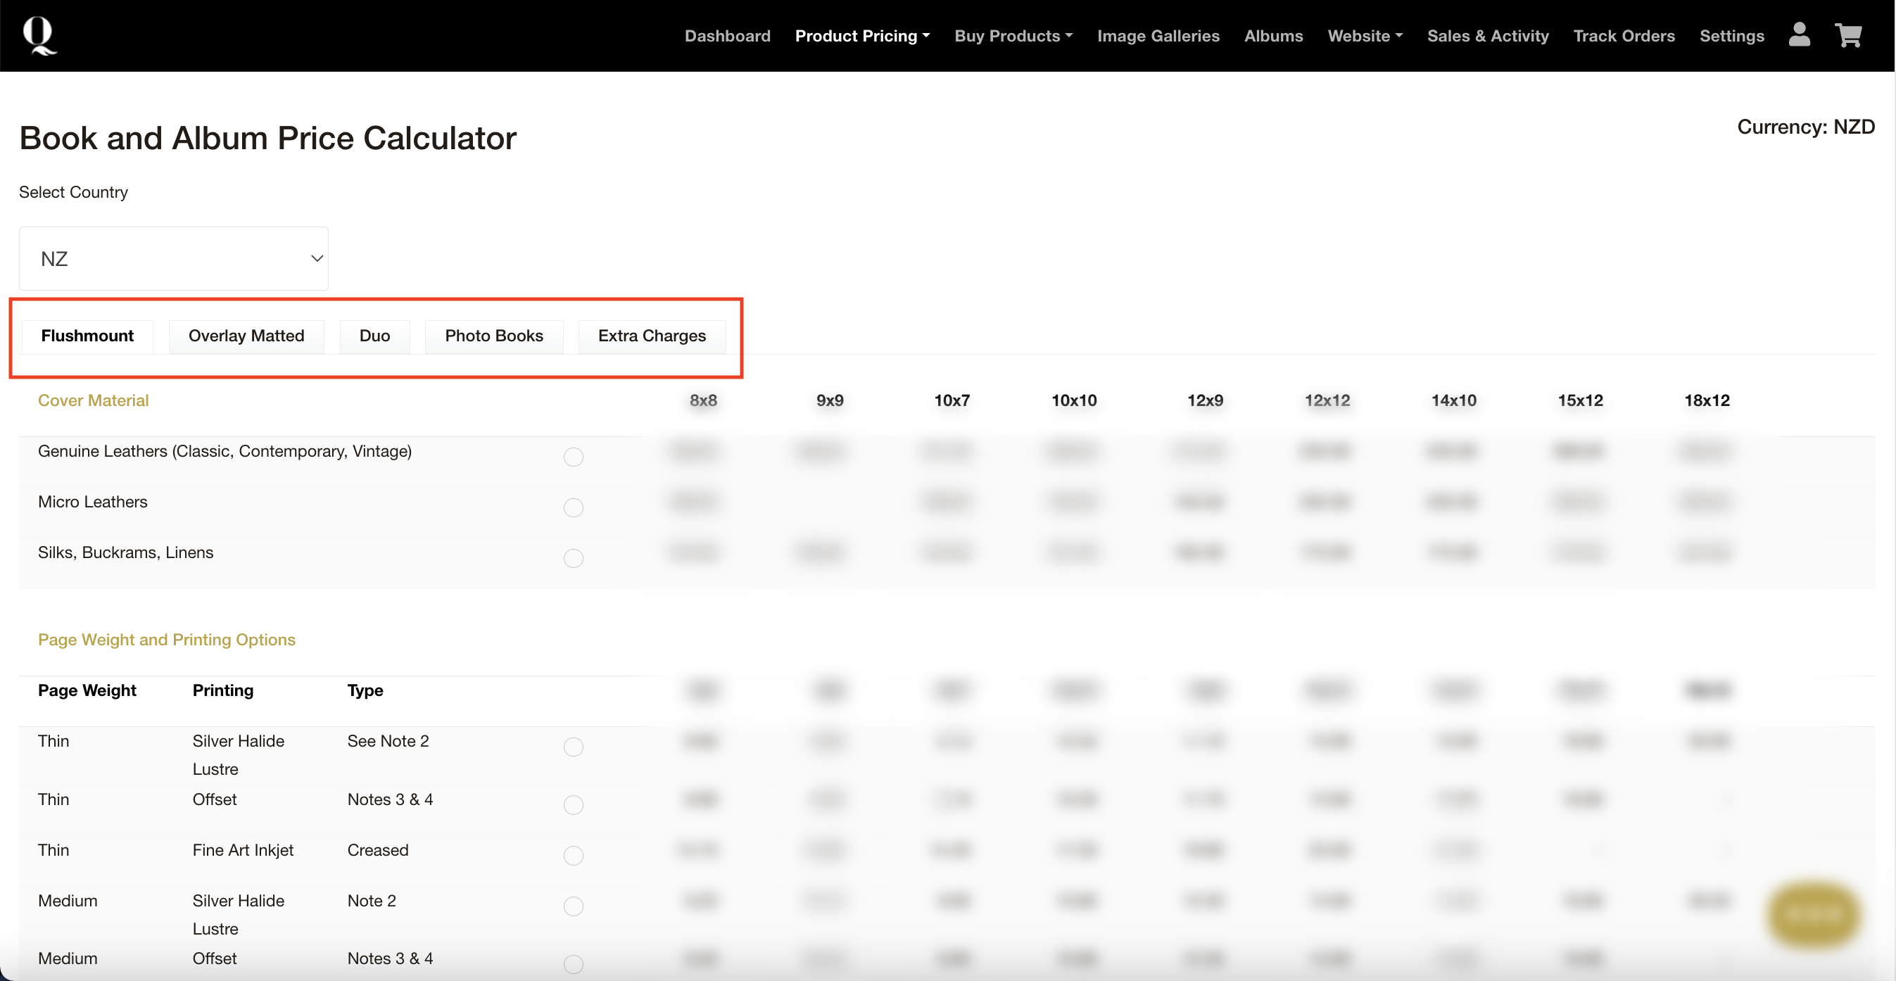The height and width of the screenshot is (981, 1896).
Task: Select Thin Silver Halide Lustre radio
Action: point(574,747)
